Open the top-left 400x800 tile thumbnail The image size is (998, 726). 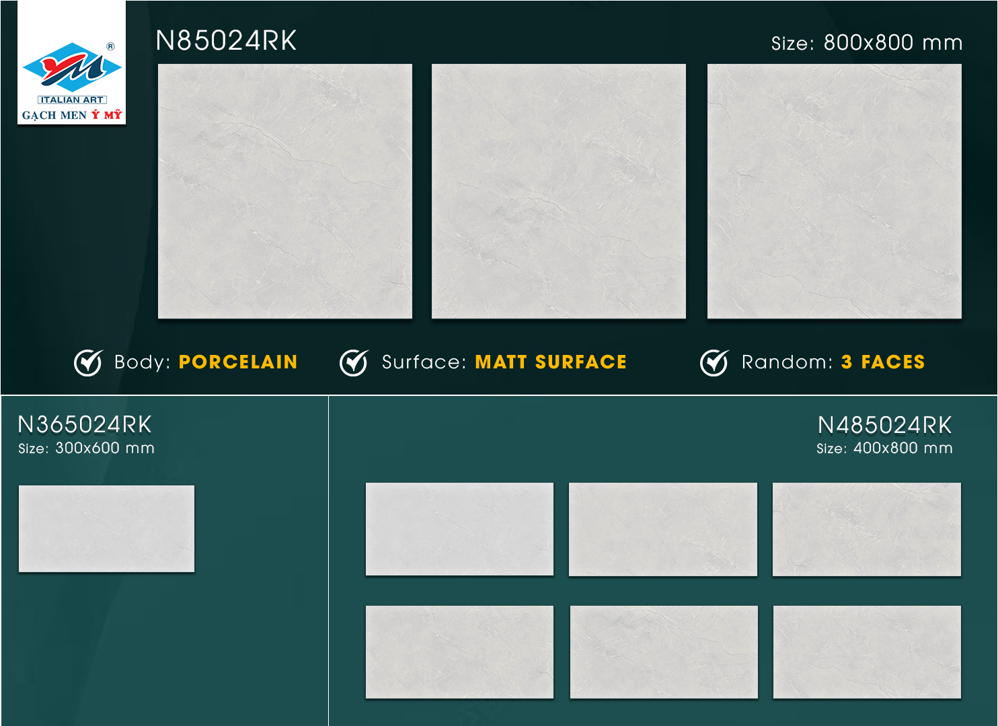(x=459, y=529)
